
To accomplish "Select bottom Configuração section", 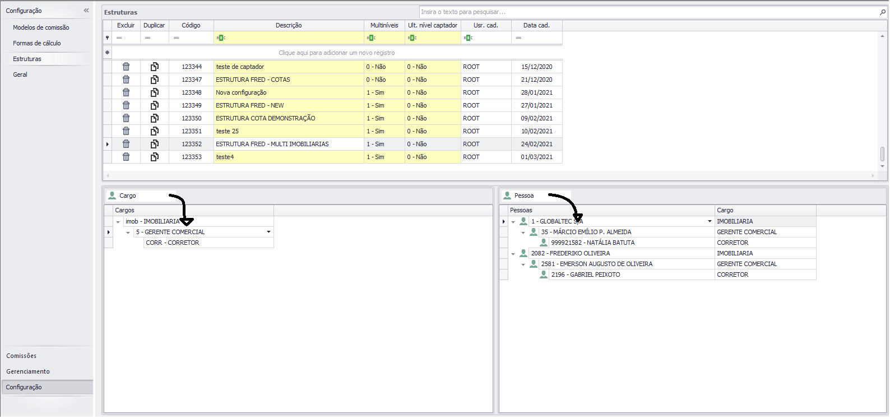I will click(47, 387).
